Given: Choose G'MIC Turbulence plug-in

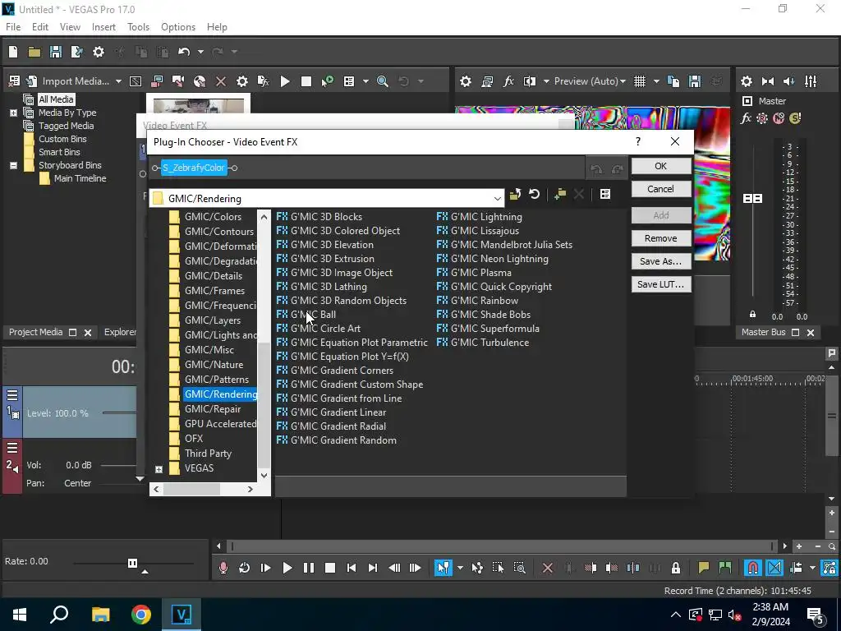Looking at the screenshot, I should tap(483, 343).
